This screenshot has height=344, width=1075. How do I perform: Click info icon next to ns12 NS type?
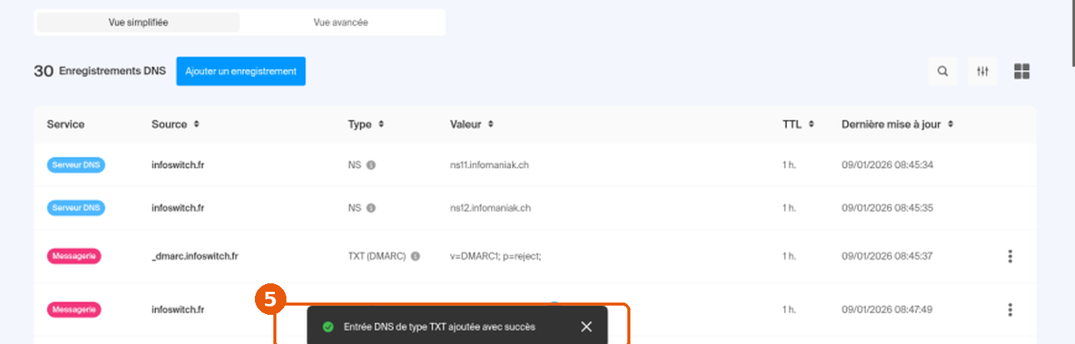tap(371, 208)
